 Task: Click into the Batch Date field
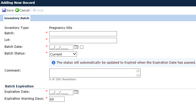point(61,47)
